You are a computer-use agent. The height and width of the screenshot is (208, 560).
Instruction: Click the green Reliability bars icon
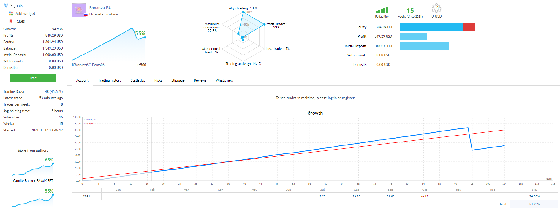pyautogui.click(x=382, y=10)
